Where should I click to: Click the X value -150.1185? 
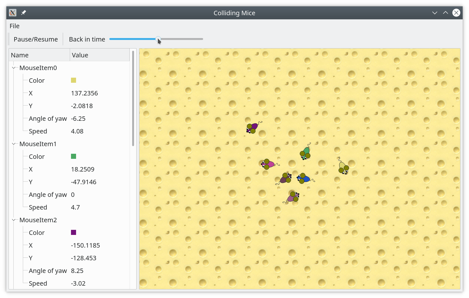click(86, 245)
